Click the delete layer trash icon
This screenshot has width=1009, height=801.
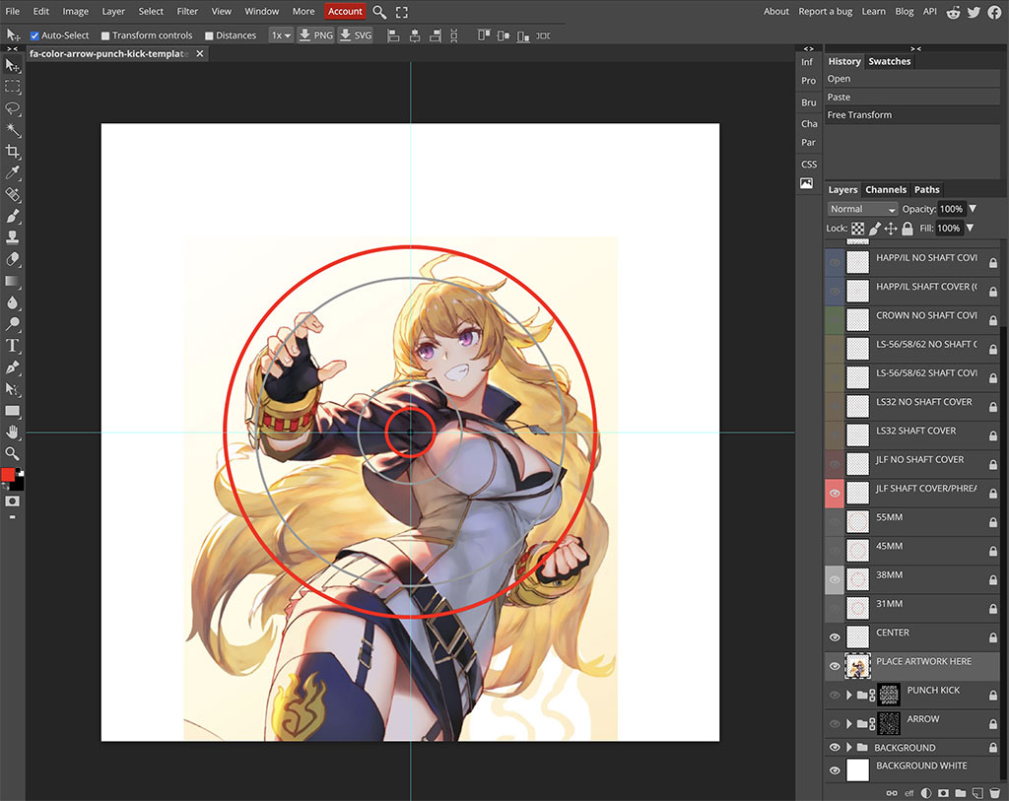pos(995,793)
